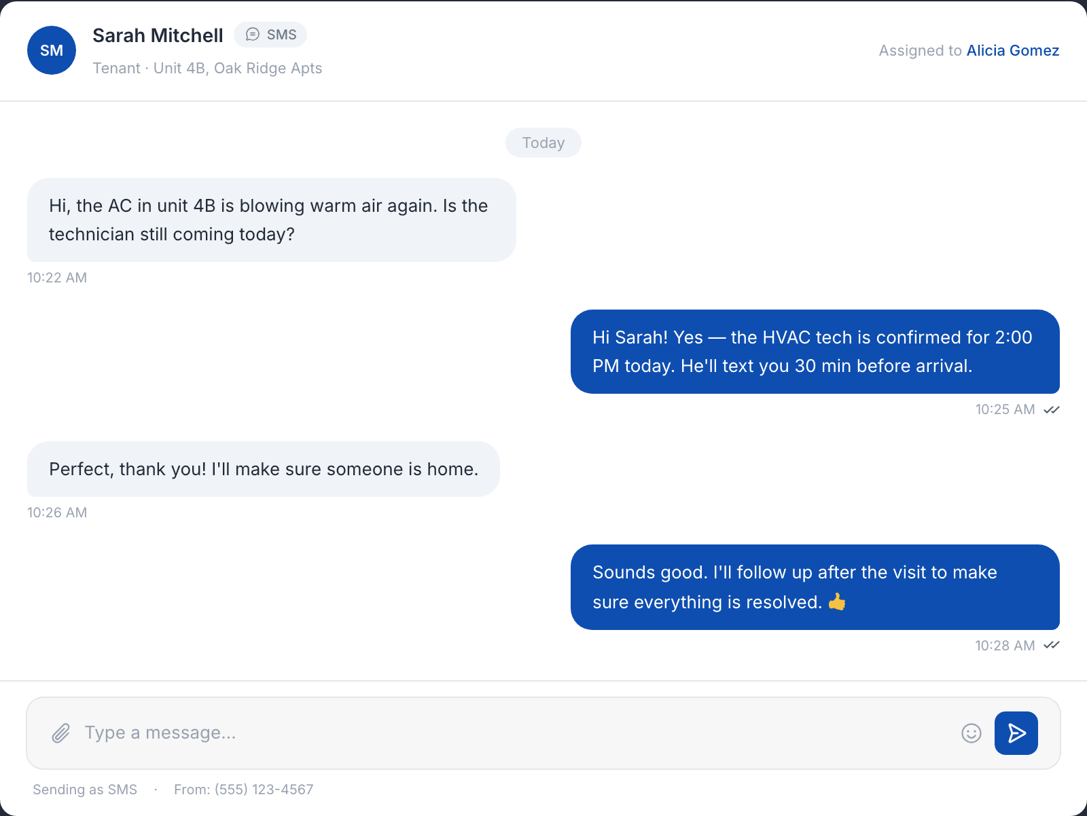Select the HVAC tech confirmed reply bubble
This screenshot has width=1087, height=816.
point(815,352)
